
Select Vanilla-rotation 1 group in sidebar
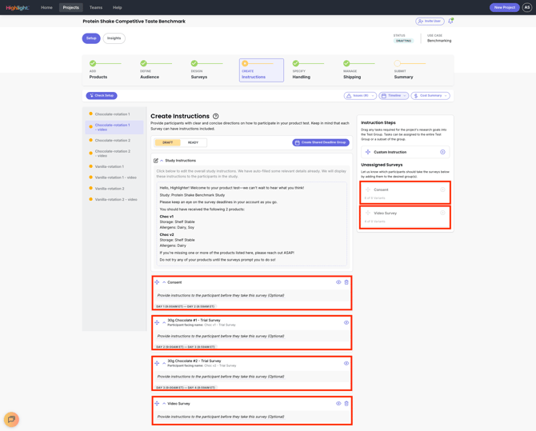pos(114,166)
